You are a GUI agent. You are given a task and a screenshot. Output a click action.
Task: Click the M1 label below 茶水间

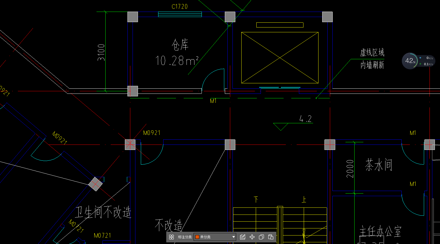pos(413,184)
